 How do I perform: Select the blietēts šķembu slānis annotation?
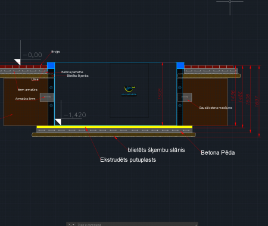(156, 150)
